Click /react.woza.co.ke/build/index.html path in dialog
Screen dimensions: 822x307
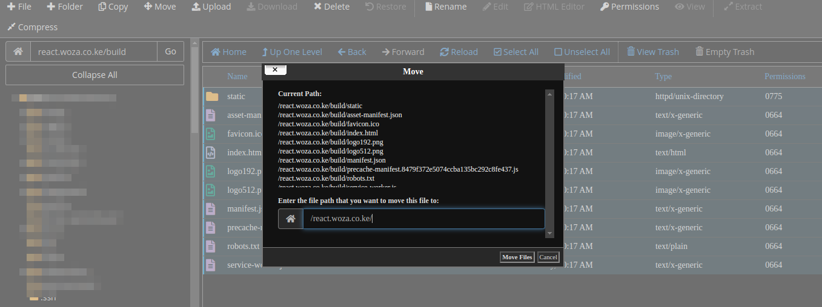click(x=328, y=133)
